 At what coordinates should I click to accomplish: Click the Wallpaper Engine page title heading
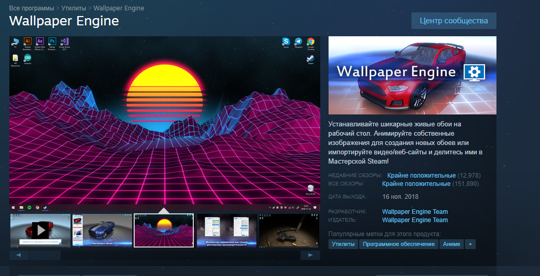[x=64, y=21]
